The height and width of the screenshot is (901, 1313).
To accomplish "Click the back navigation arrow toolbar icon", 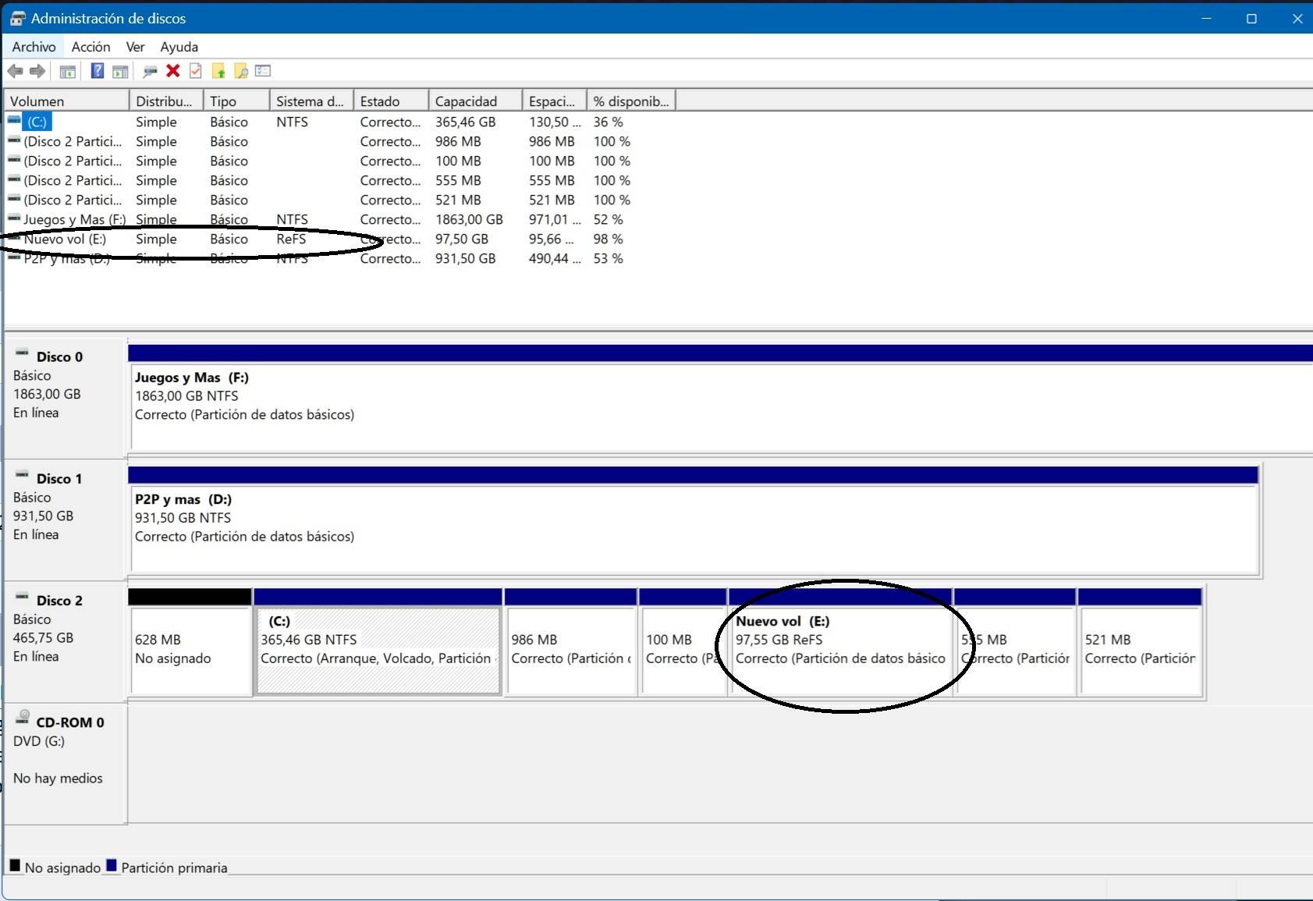I will (16, 71).
